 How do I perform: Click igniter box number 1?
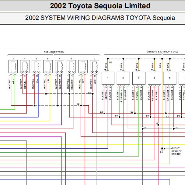[x=108, y=78]
